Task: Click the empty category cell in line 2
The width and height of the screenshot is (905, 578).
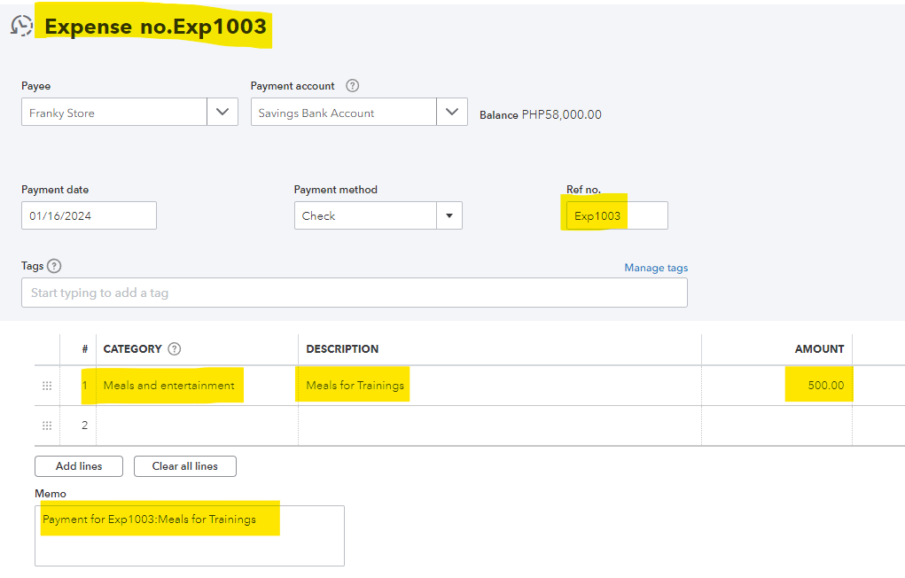Action: [x=196, y=426]
